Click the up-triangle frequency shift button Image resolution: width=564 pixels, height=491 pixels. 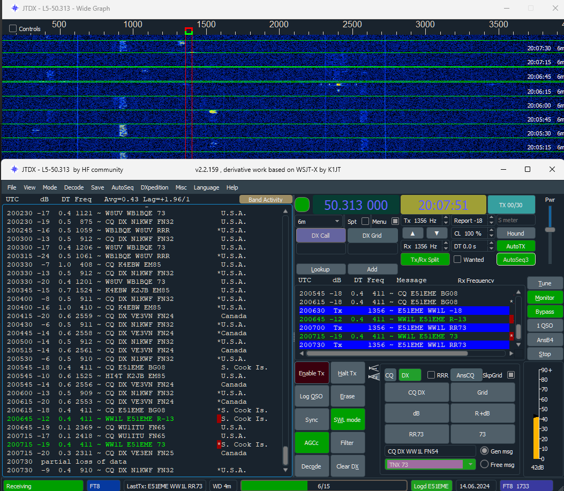412,233
